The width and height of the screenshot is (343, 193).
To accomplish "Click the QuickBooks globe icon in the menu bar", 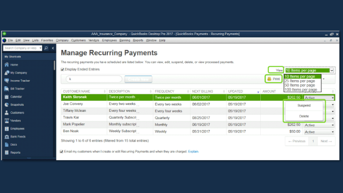I will [x=5, y=40].
